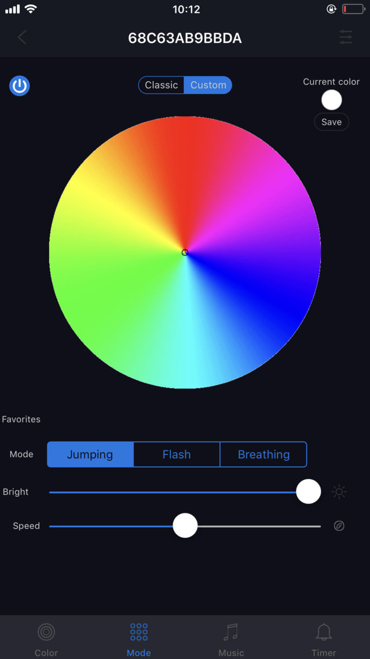Open the Mode tab
The height and width of the screenshot is (659, 370).
point(139,639)
